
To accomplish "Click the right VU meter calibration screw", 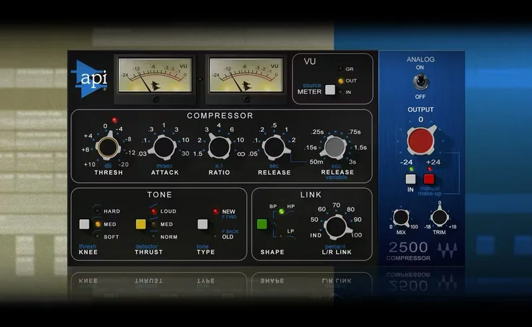I will [x=247, y=99].
